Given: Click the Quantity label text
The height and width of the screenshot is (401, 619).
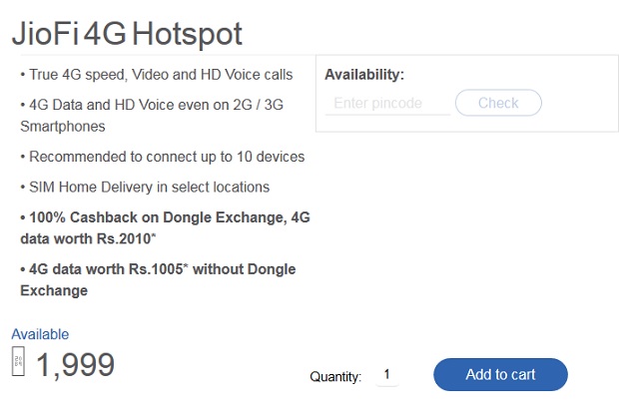Looking at the screenshot, I should pyautogui.click(x=335, y=376).
